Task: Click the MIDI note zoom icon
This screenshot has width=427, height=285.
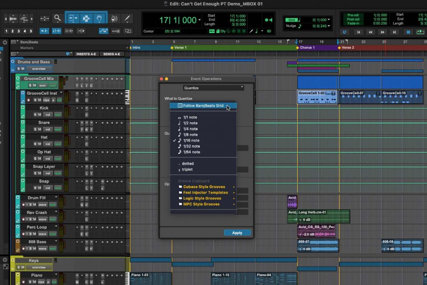Action: 24,19
